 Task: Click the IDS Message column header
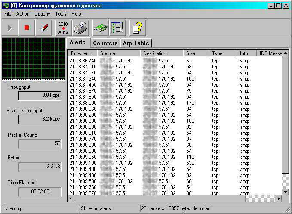pos(270,53)
